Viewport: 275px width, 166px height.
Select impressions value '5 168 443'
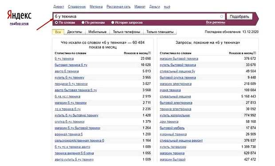click(248, 96)
